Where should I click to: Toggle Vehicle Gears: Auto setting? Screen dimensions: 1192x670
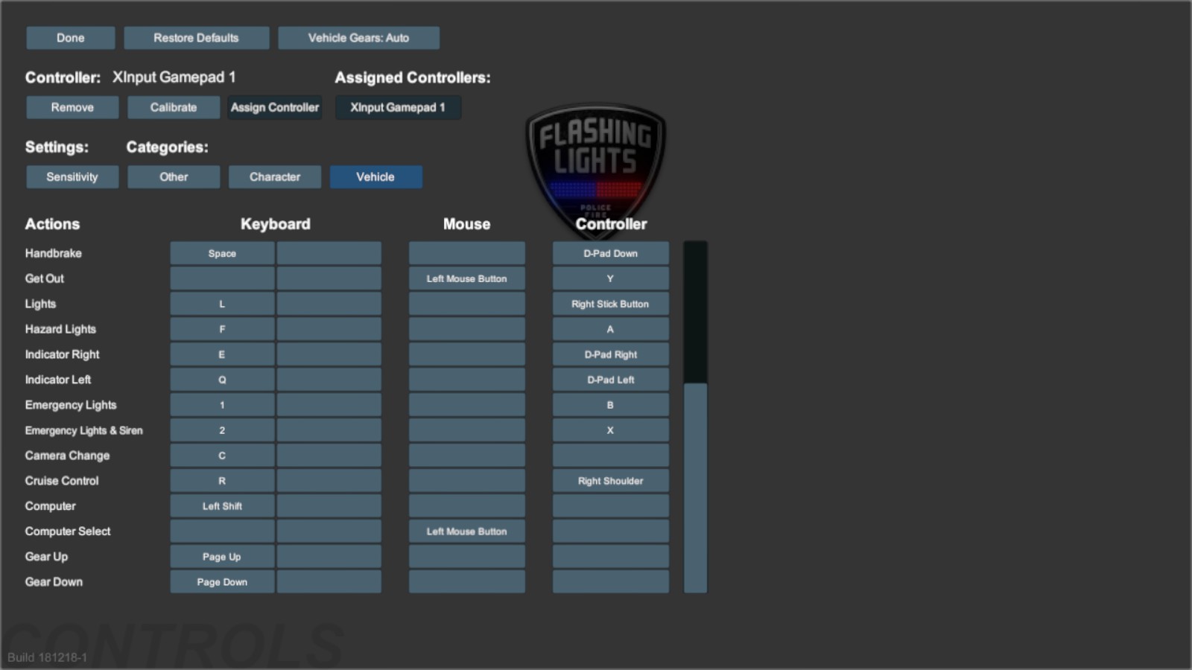[358, 38]
